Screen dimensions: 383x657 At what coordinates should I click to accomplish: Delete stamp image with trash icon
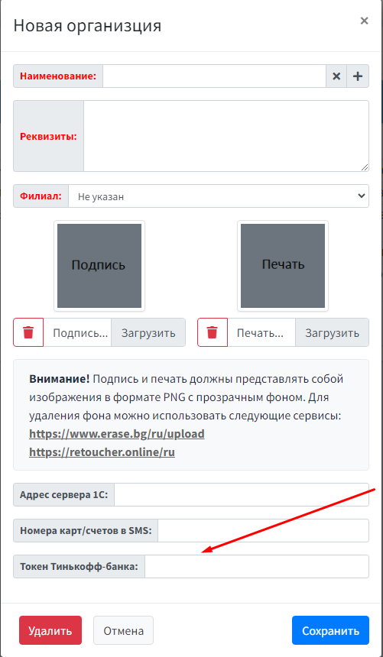pyautogui.click(x=213, y=332)
